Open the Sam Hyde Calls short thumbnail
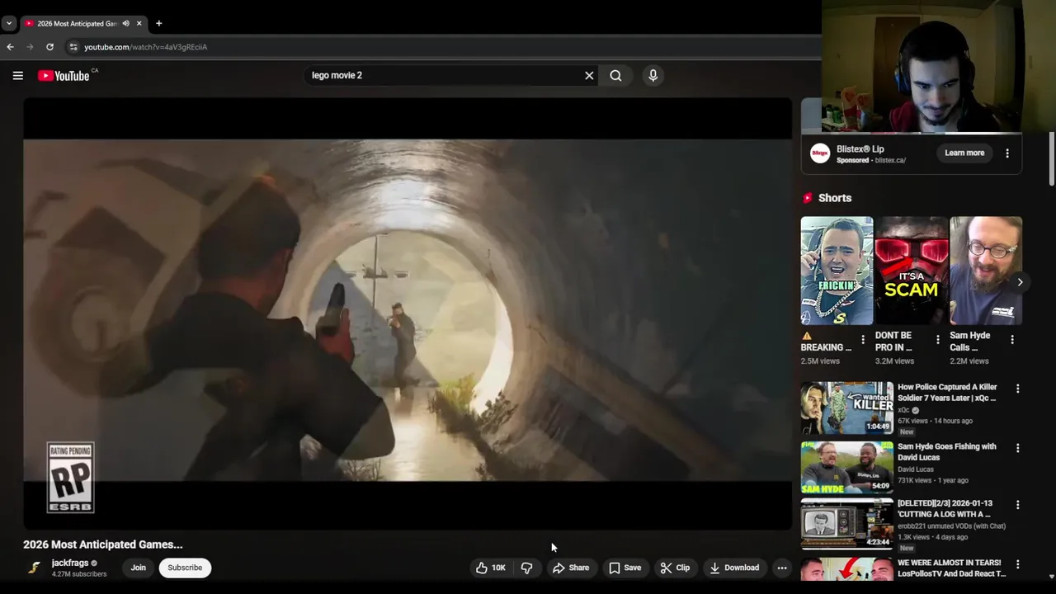This screenshot has height=594, width=1056. point(986,271)
